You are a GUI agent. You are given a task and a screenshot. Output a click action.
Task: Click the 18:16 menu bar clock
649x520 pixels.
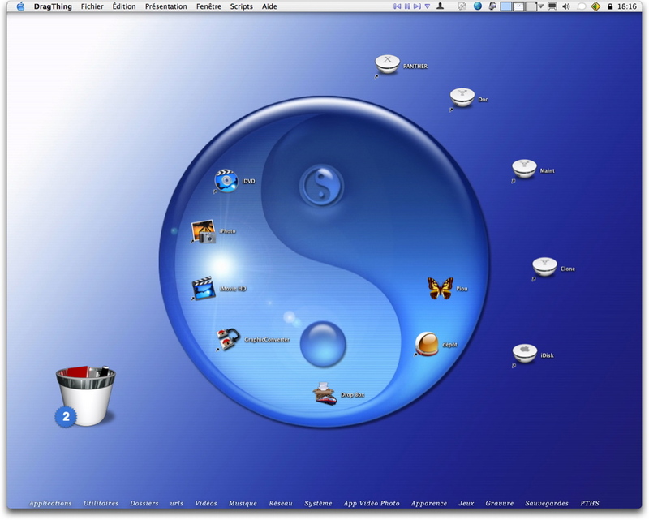coord(626,6)
